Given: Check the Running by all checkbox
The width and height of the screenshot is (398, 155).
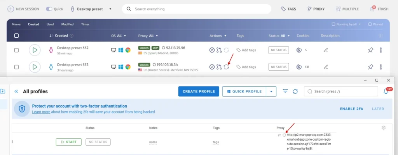Looking at the screenshot, I should point(333,24).
